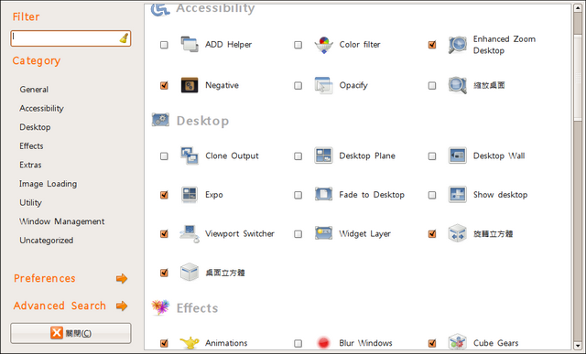Select the Accessibility category
Screen dimensions: 586x354
[x=41, y=108]
